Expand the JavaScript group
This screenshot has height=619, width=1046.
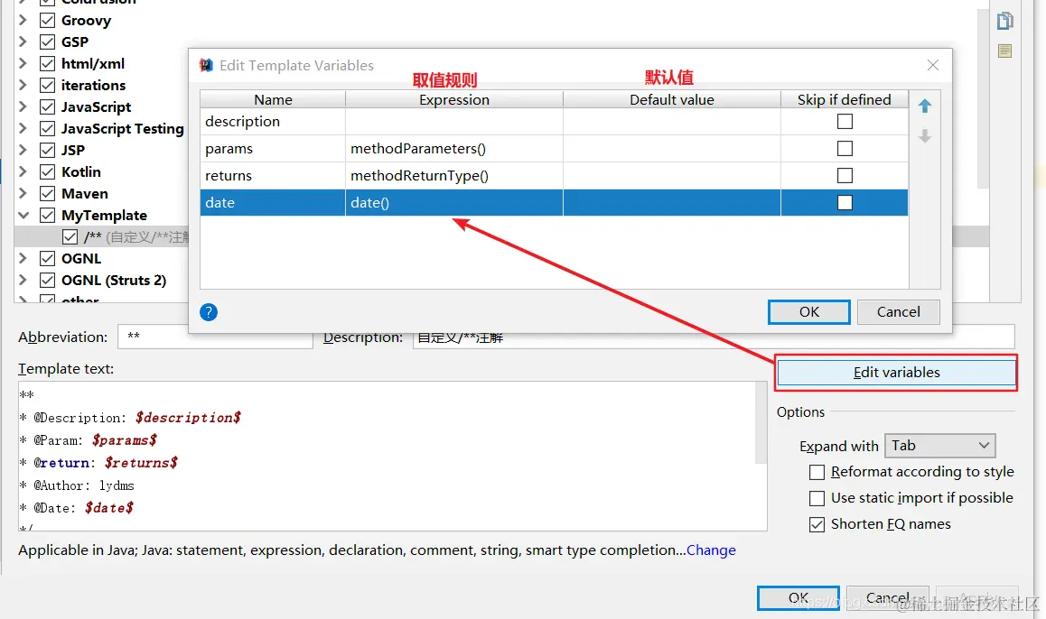(23, 107)
